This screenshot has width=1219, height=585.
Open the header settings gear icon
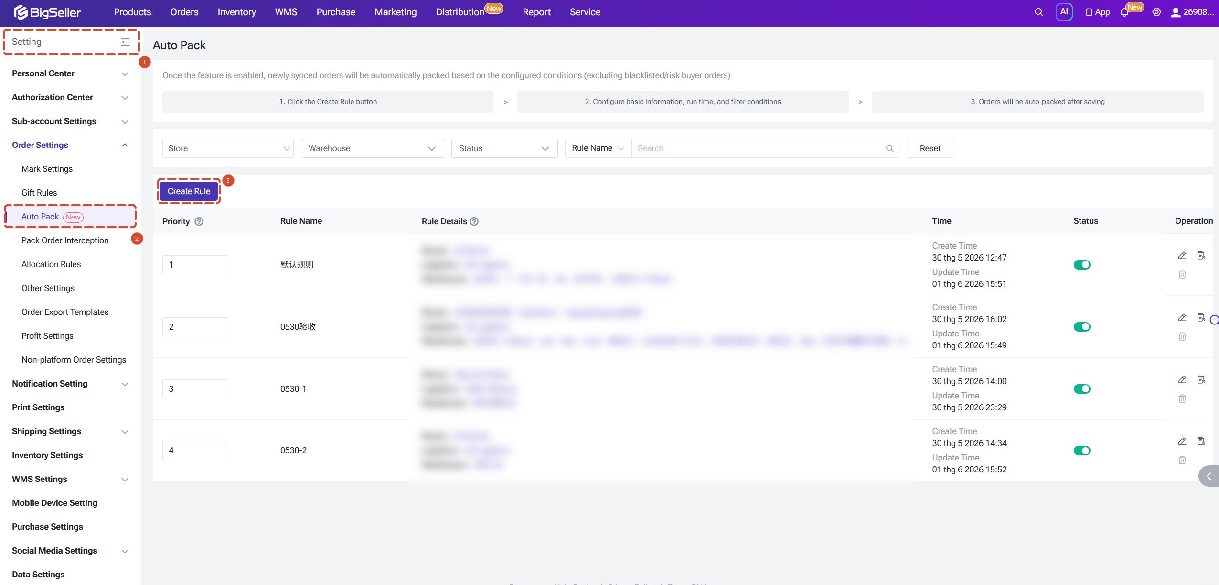(x=1156, y=12)
